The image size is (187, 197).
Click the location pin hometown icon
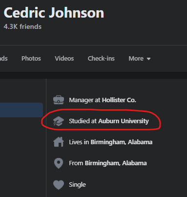pyautogui.click(x=59, y=163)
